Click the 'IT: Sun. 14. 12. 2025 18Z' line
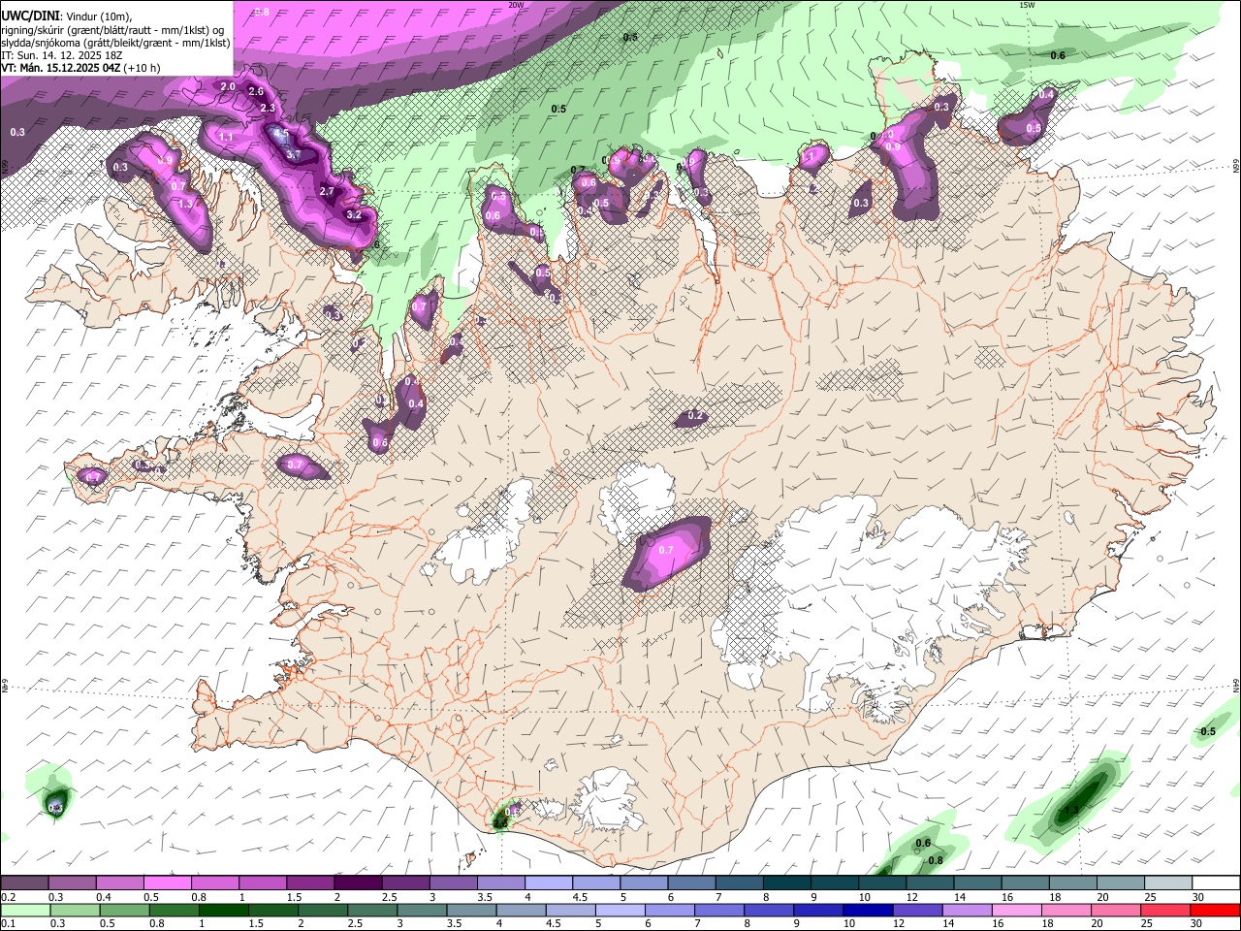 click(61, 55)
